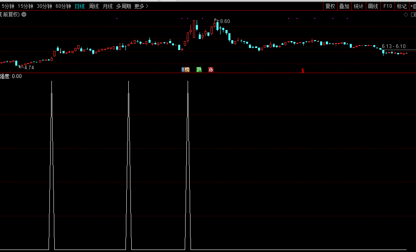Toggle the side panel layout icon
416x252 pixels.
click(x=412, y=14)
